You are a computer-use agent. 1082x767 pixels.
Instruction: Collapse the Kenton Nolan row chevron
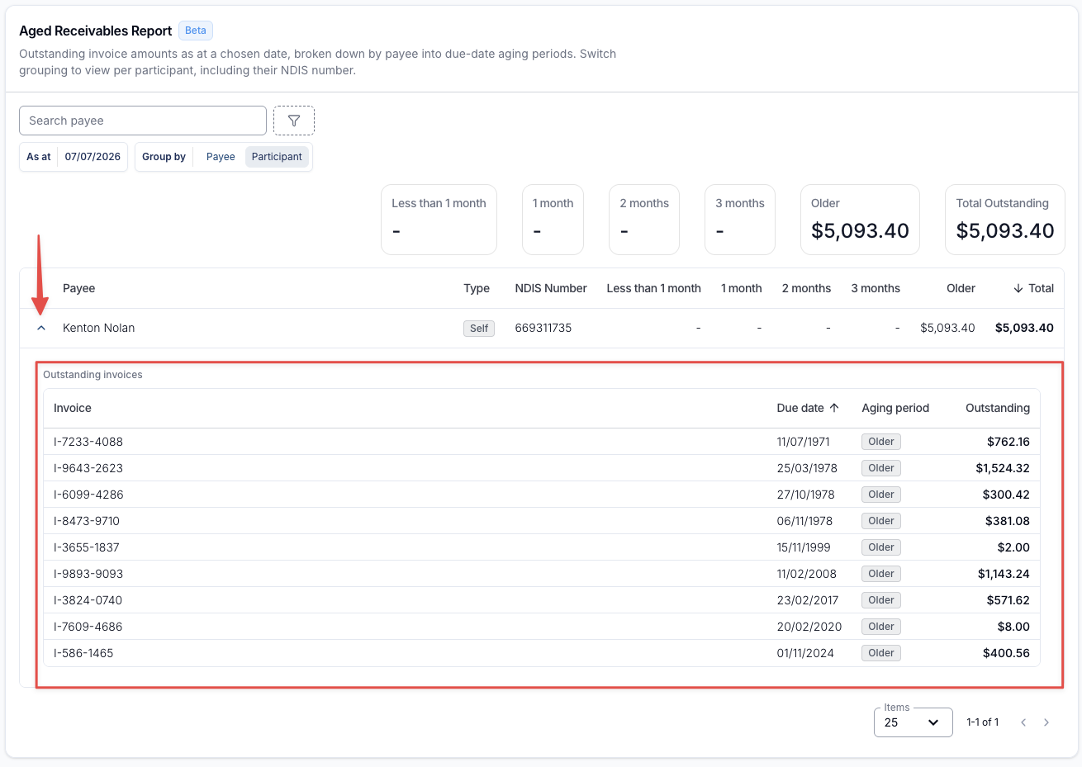[x=41, y=328]
